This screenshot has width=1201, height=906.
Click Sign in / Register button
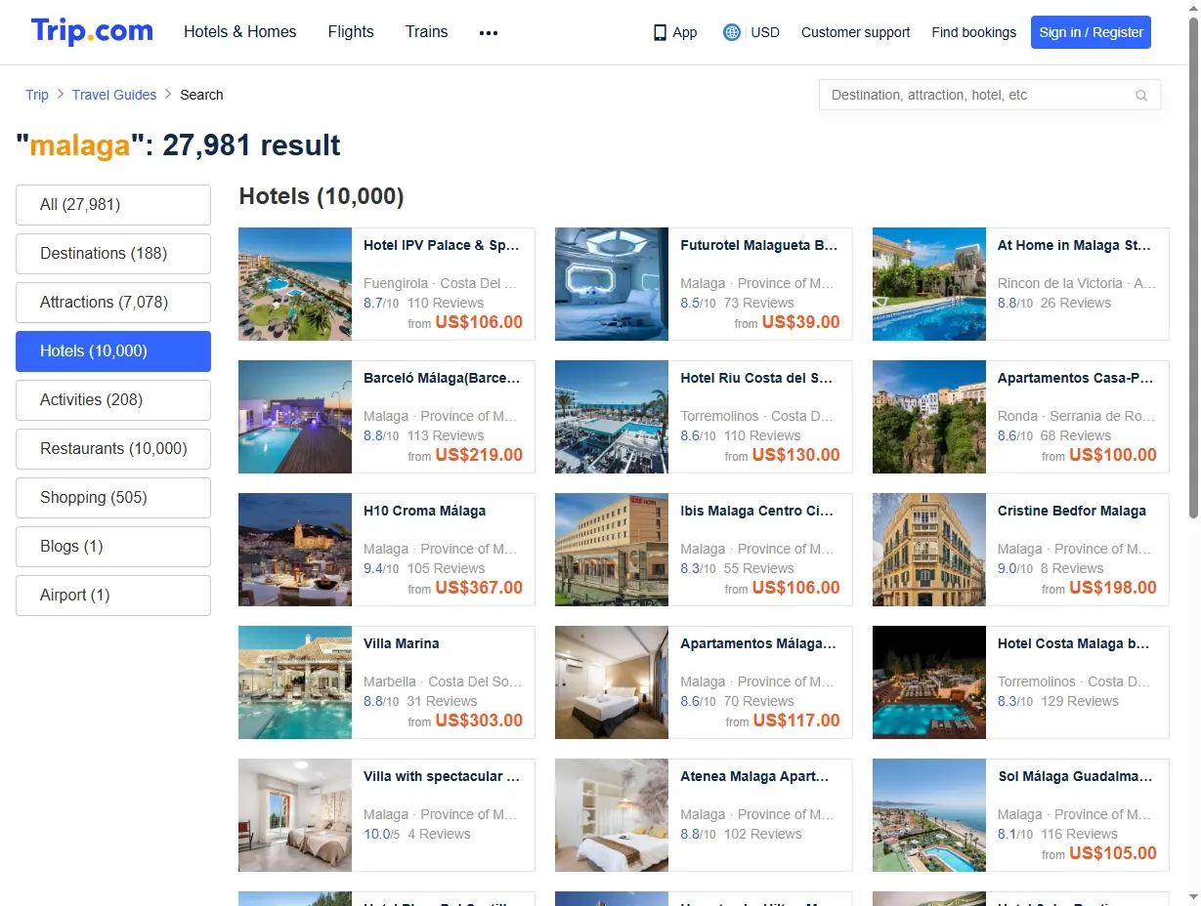[x=1091, y=32]
